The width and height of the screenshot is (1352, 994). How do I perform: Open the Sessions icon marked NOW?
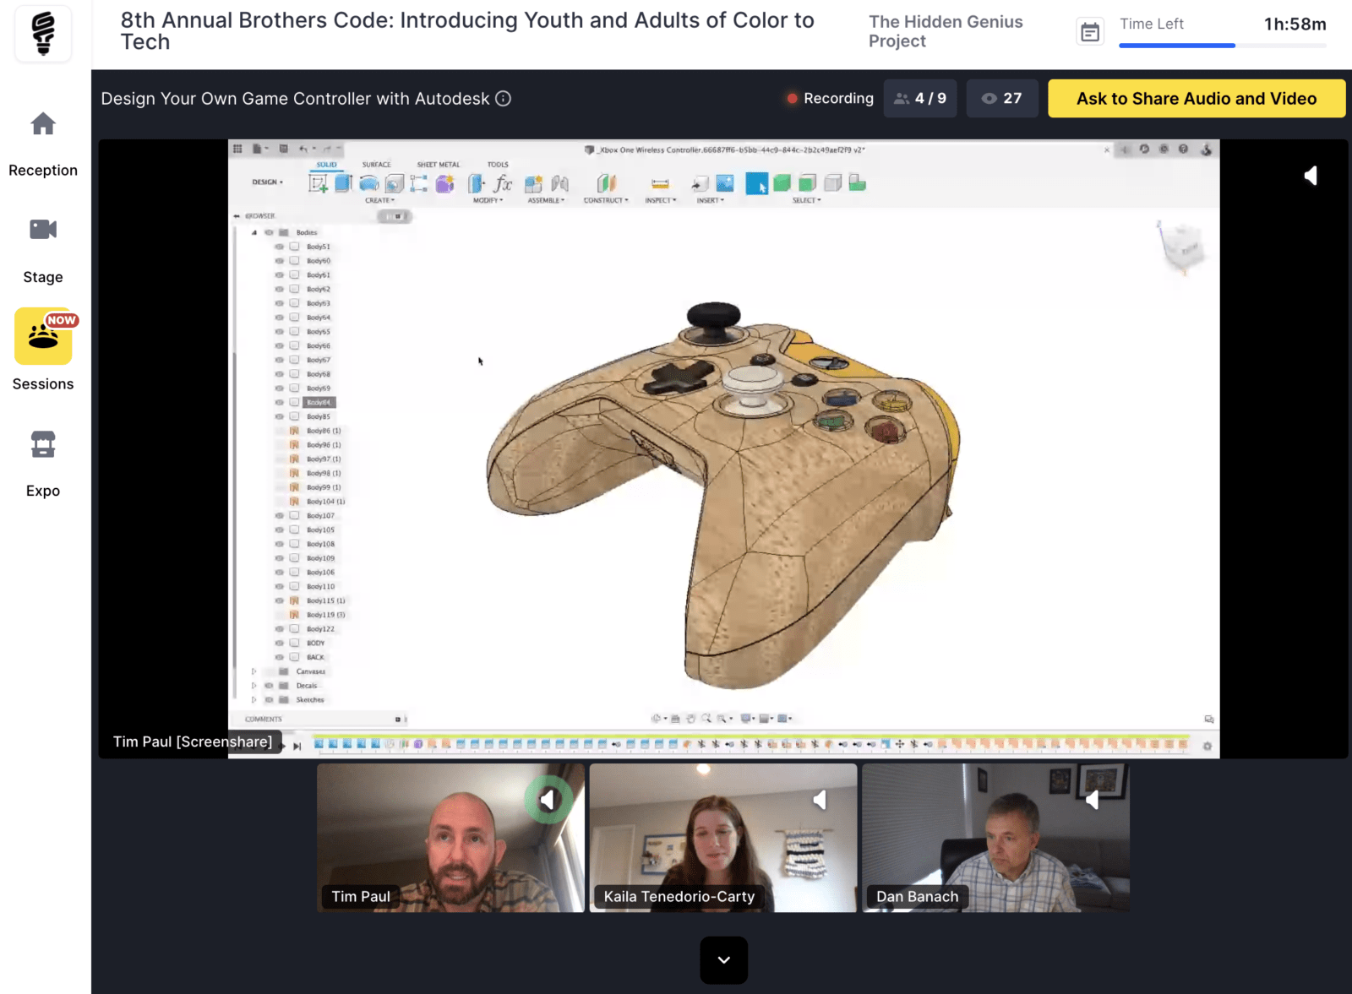point(43,336)
